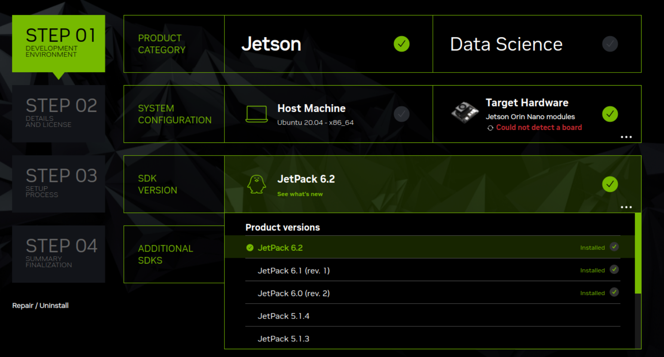Click 'Installed' label on JetPack 6.0 row
Screen dimensions: 664x357
tap(592, 293)
